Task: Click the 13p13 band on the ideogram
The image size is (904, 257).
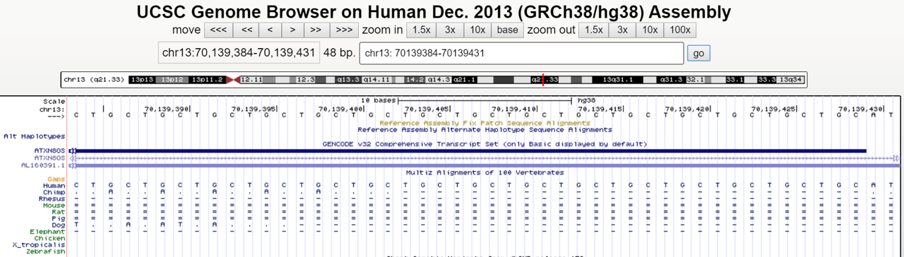Action: (x=142, y=80)
